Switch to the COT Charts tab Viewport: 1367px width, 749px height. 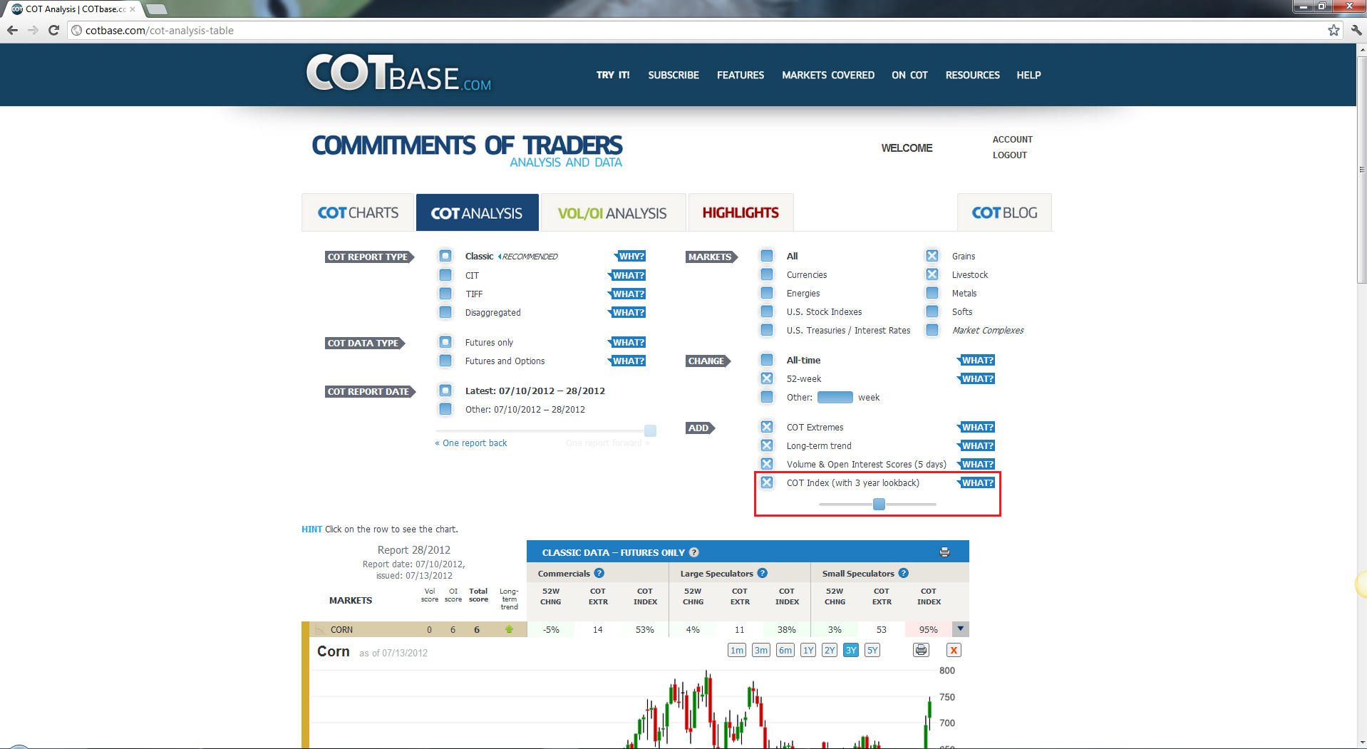pyautogui.click(x=358, y=212)
